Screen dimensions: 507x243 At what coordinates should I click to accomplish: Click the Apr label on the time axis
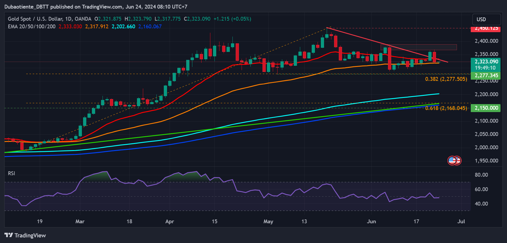tap(170, 221)
